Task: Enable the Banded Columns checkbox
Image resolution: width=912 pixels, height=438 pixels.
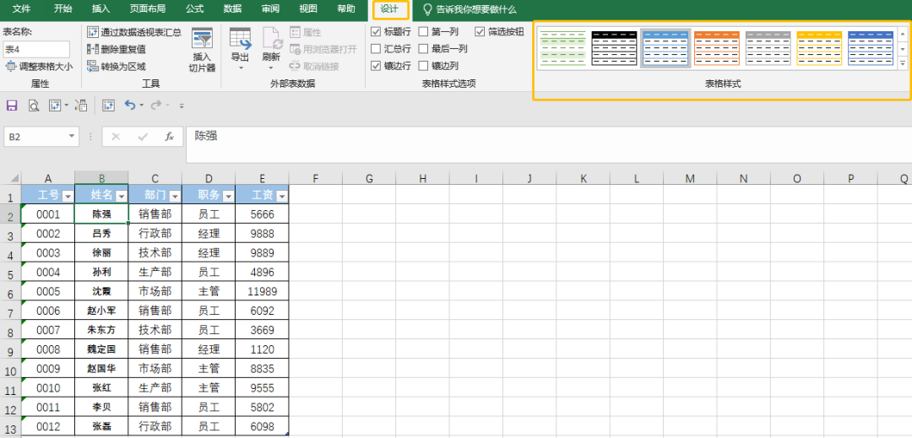Action: [x=423, y=66]
